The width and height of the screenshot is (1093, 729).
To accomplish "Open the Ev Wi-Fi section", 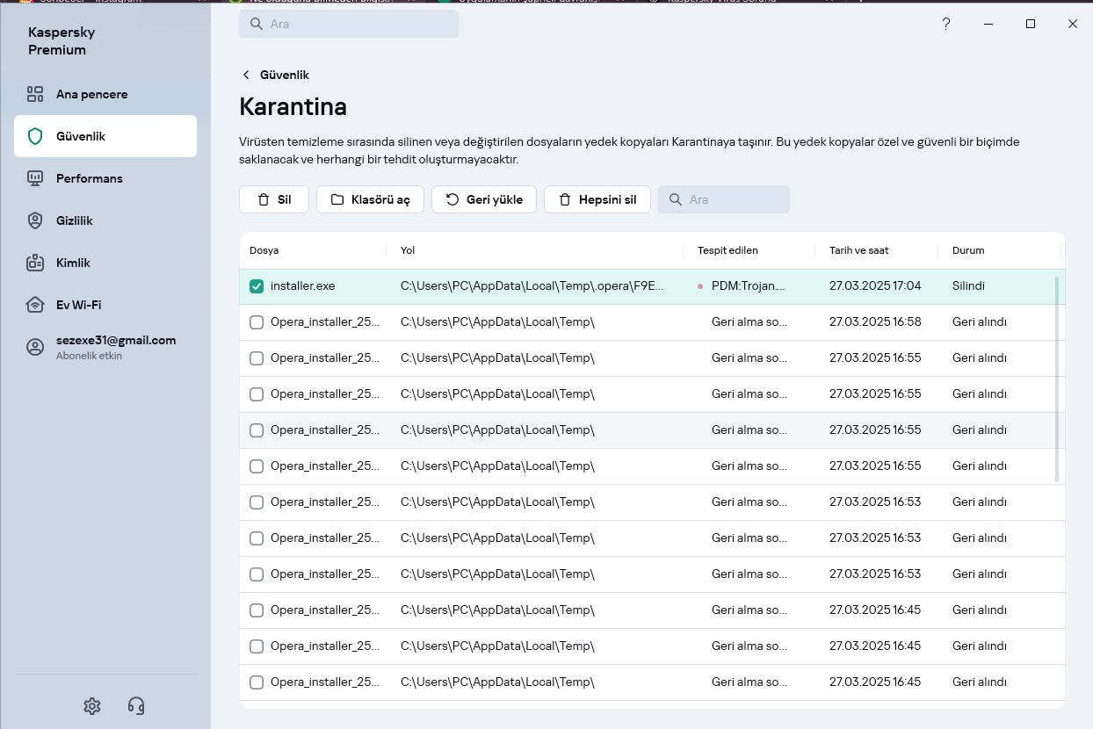I will (x=105, y=305).
